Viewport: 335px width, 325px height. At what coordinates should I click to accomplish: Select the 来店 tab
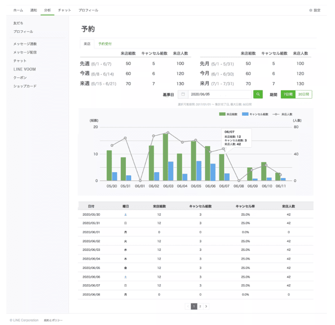click(x=87, y=44)
